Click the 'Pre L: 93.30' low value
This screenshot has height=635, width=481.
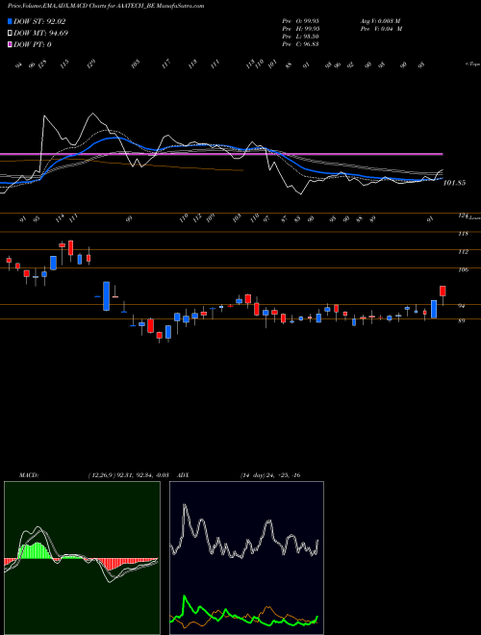(300, 37)
